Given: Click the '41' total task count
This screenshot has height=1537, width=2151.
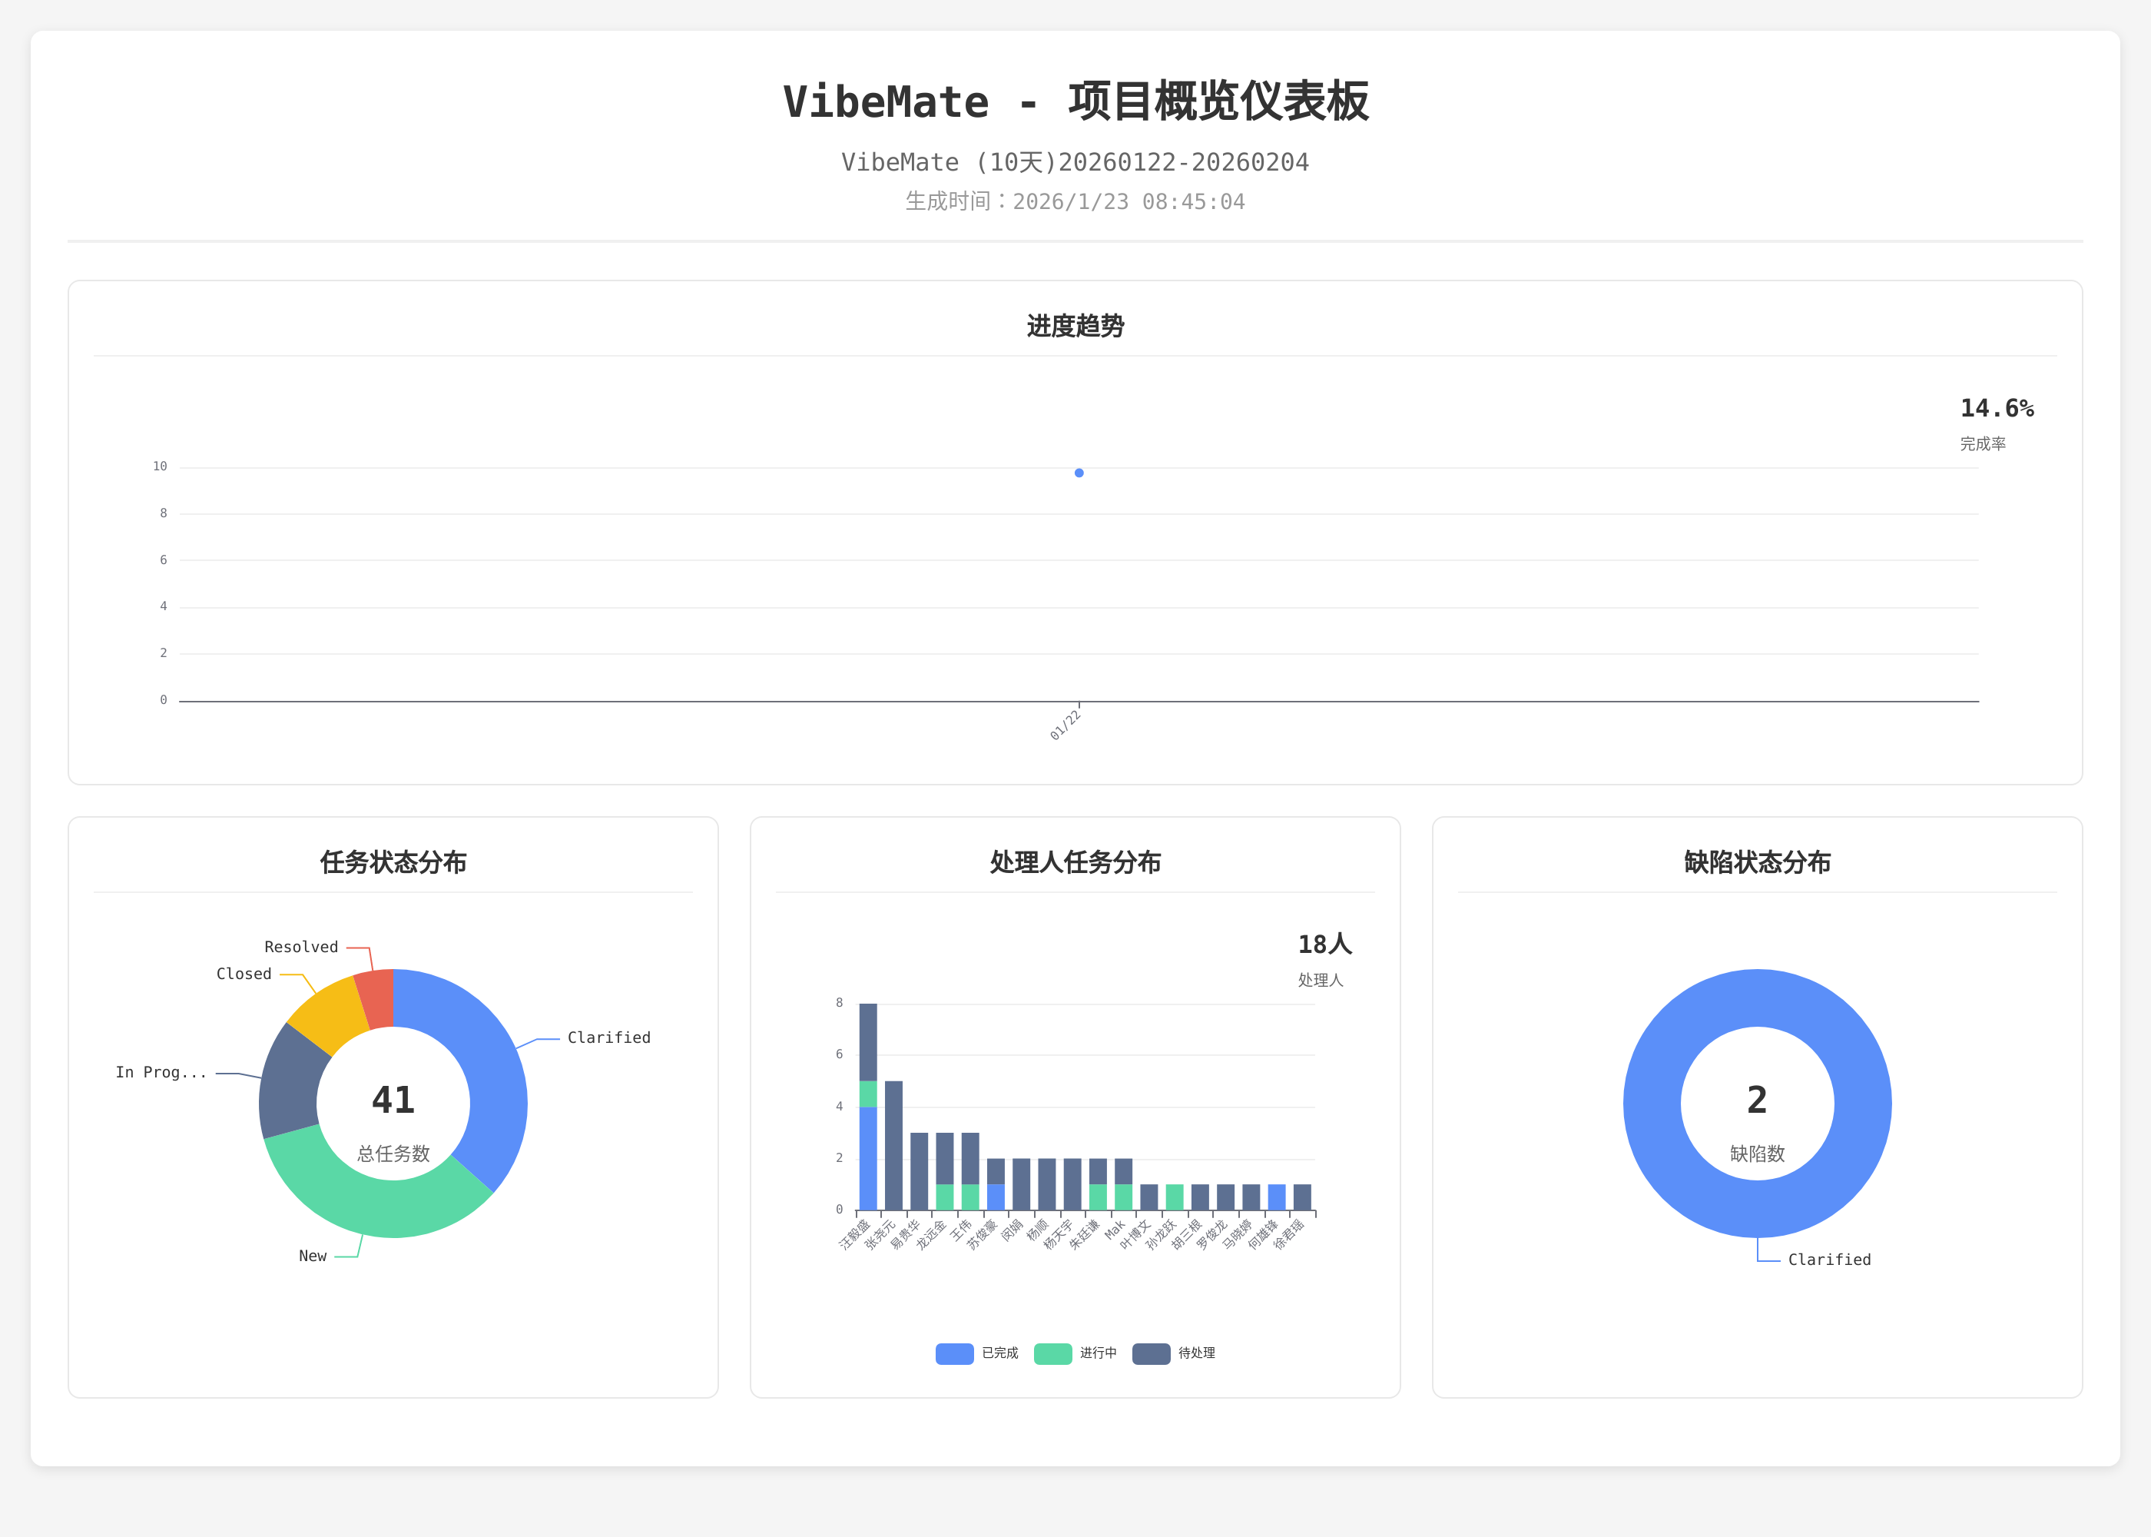Looking at the screenshot, I should tap(393, 1100).
